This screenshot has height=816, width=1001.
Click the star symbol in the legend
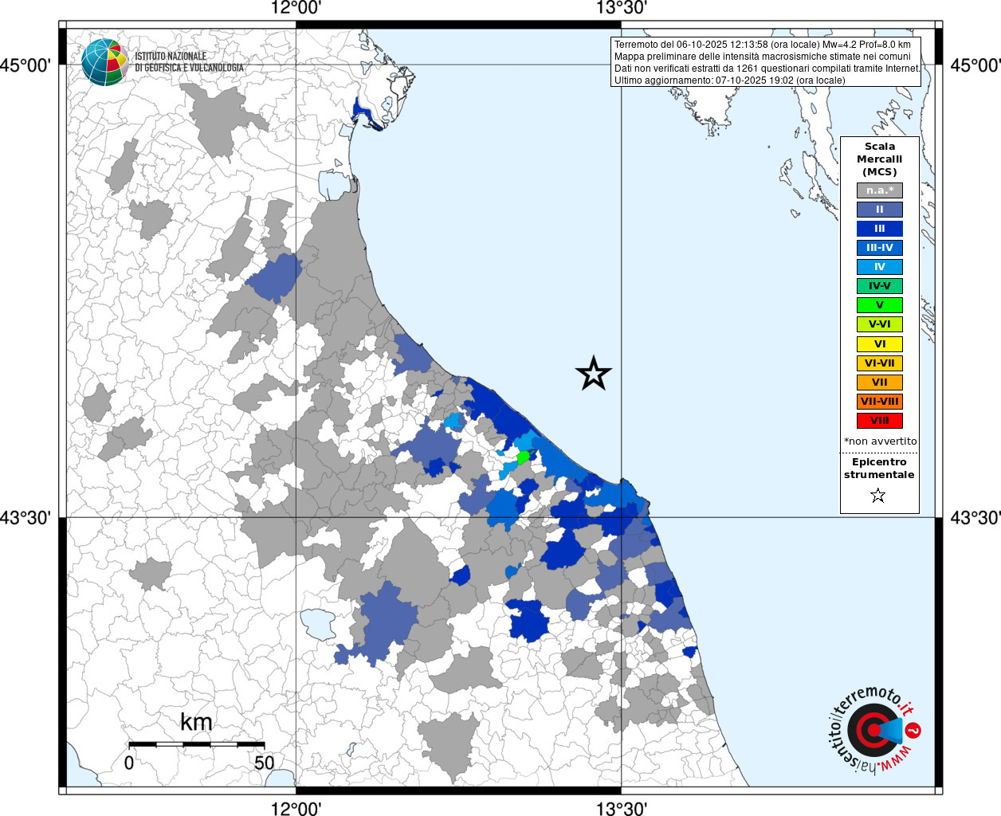877,496
